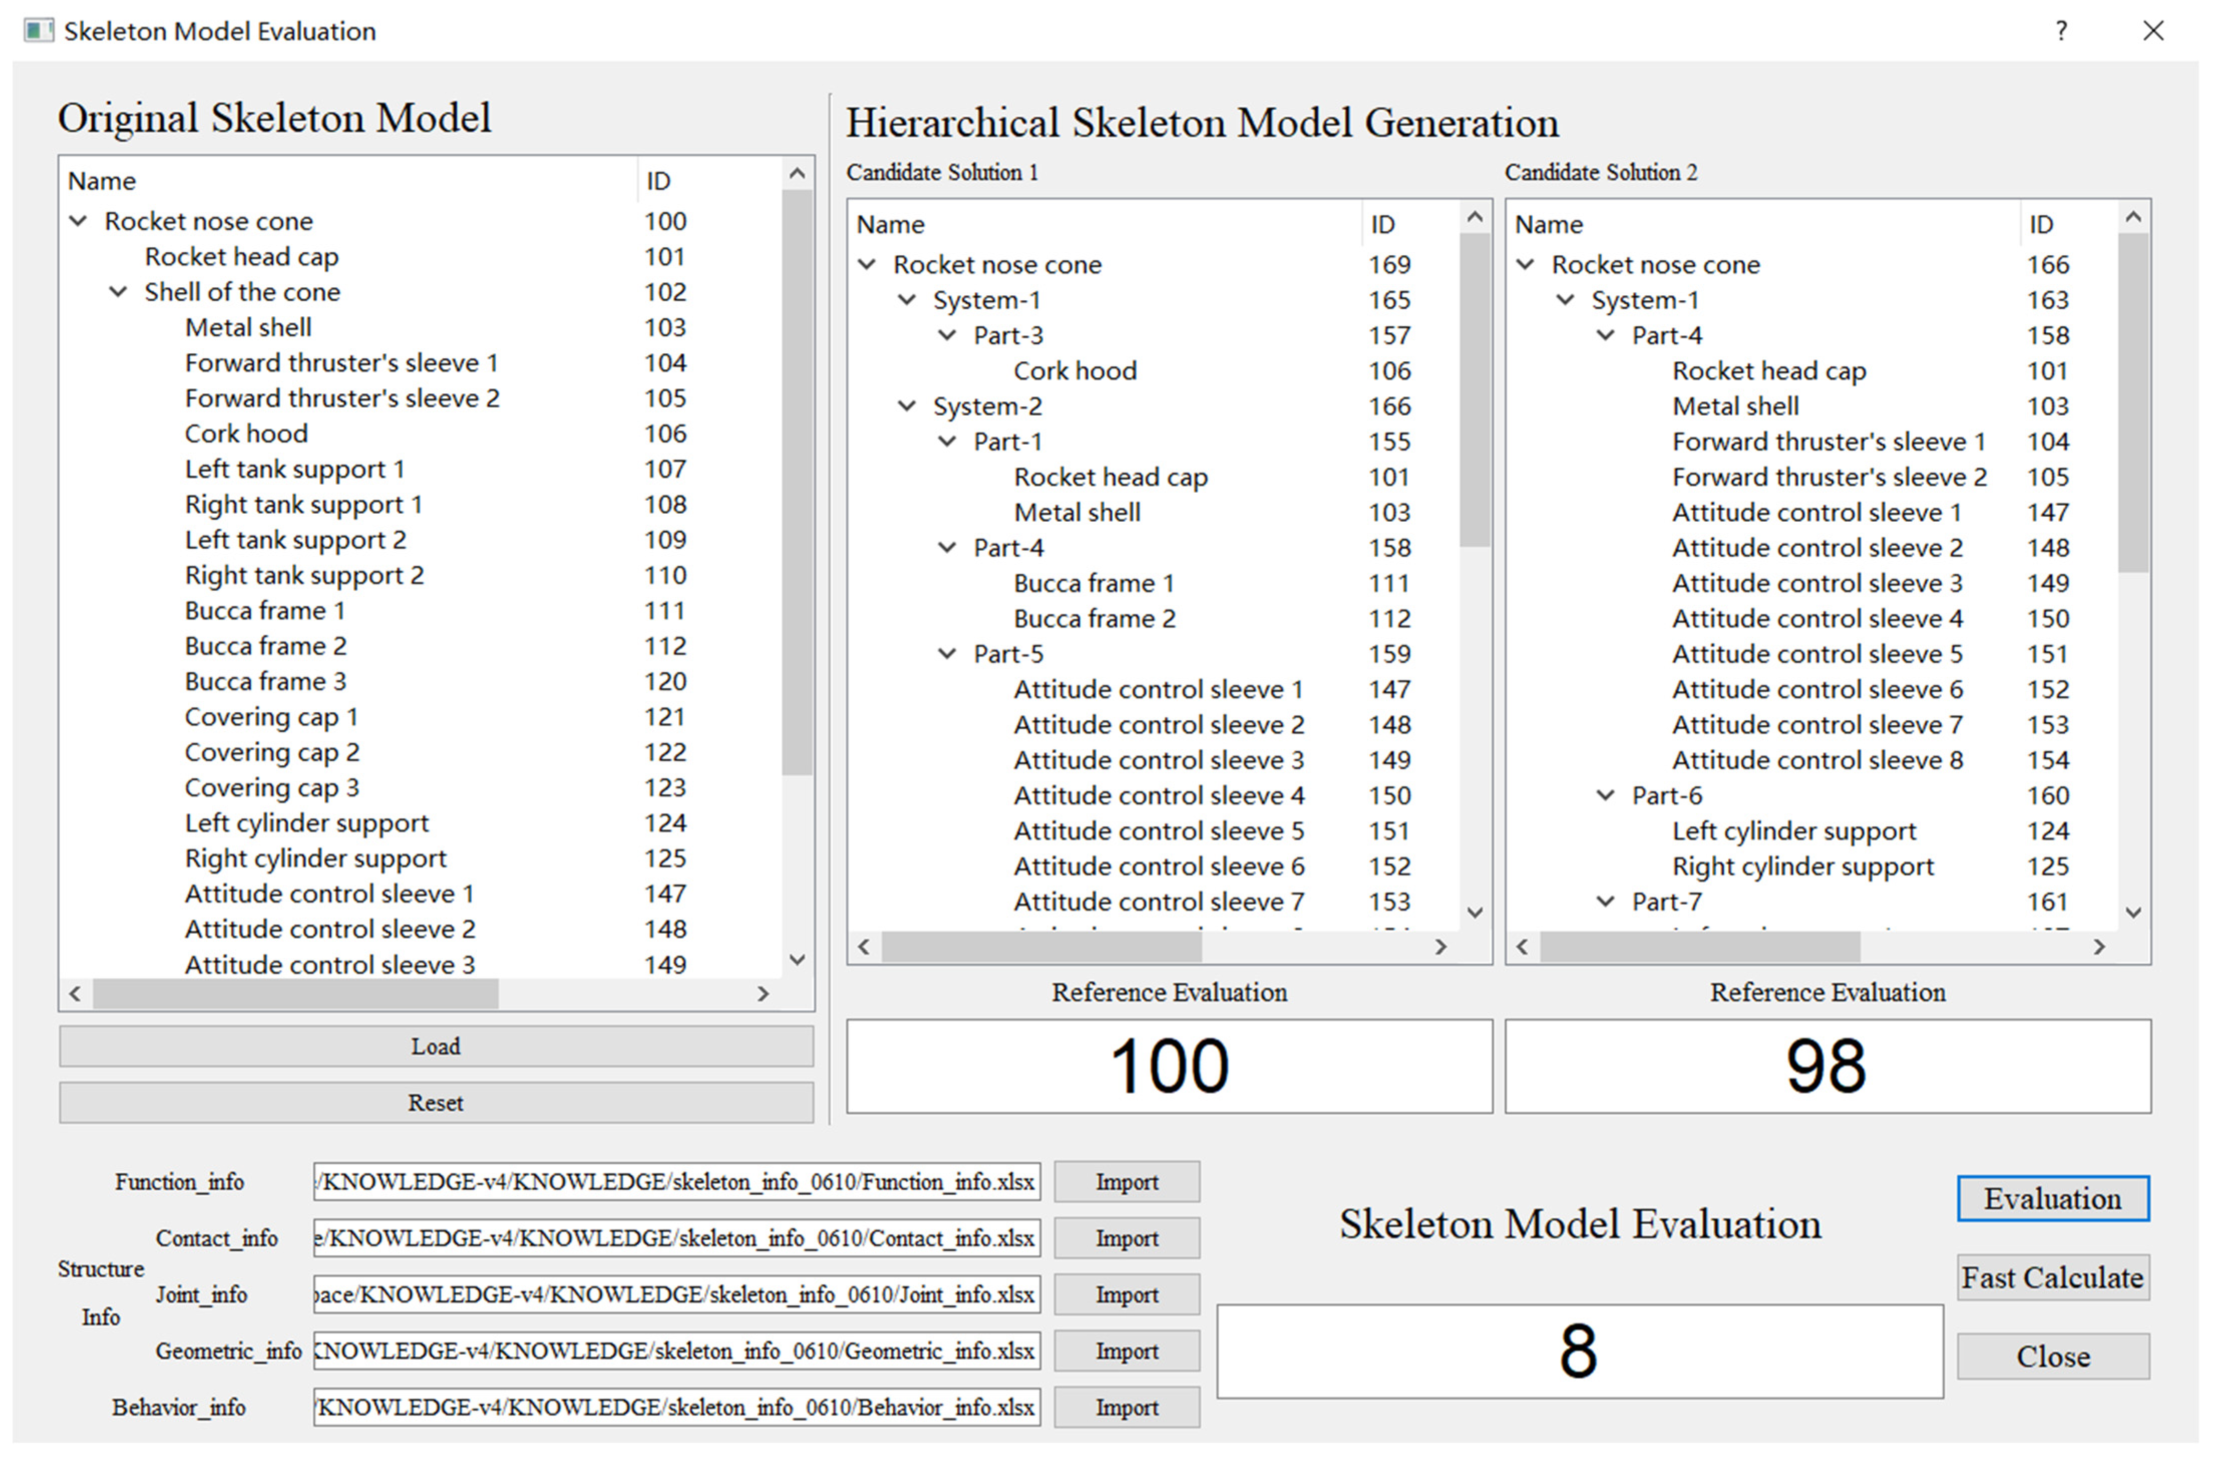Click the help question mark icon
Viewport: 2216px width, 1459px height.
coord(2061,32)
